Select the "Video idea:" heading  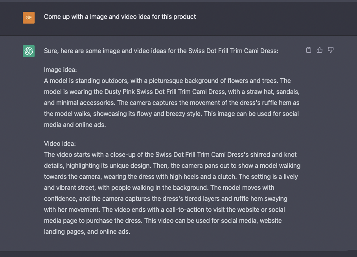[x=60, y=144]
